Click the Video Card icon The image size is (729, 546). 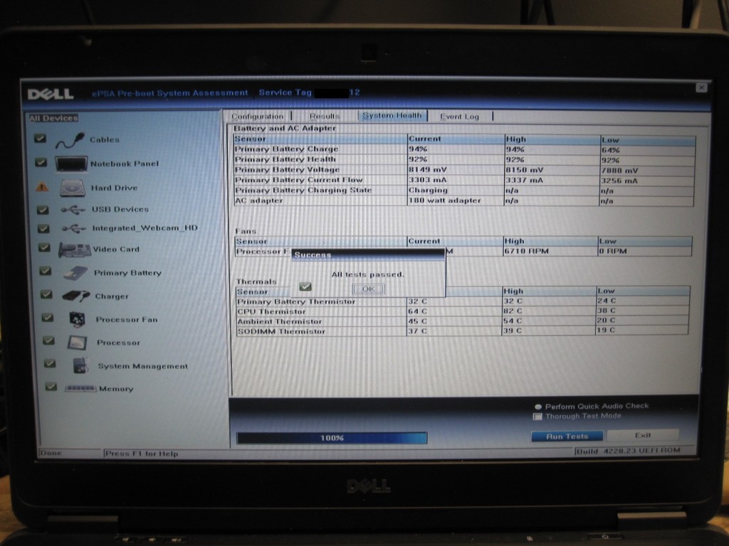pos(74,250)
